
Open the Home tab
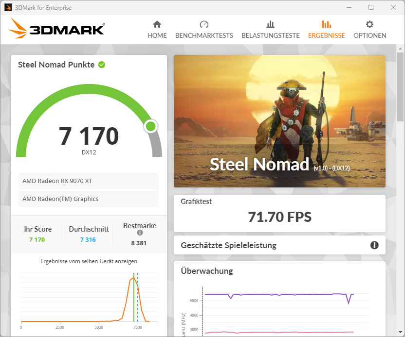(x=157, y=30)
